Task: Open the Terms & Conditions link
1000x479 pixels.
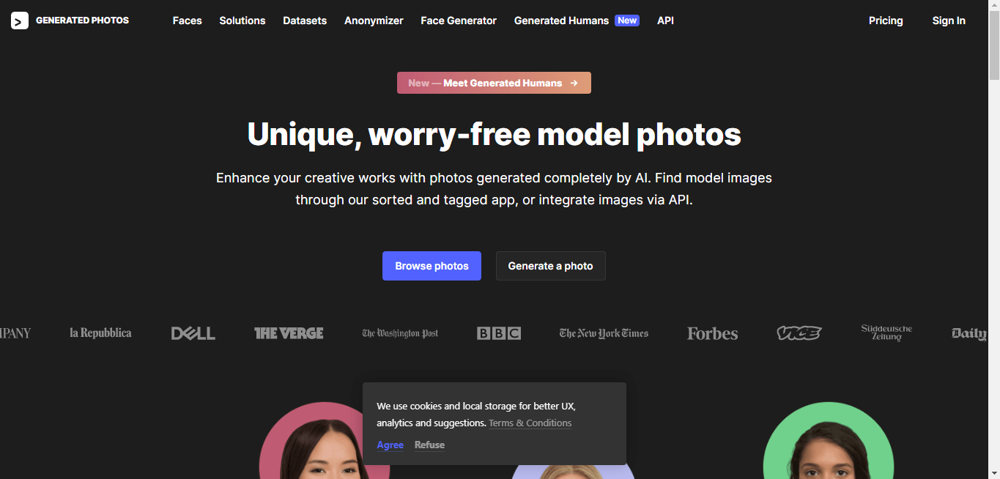Action: 530,423
